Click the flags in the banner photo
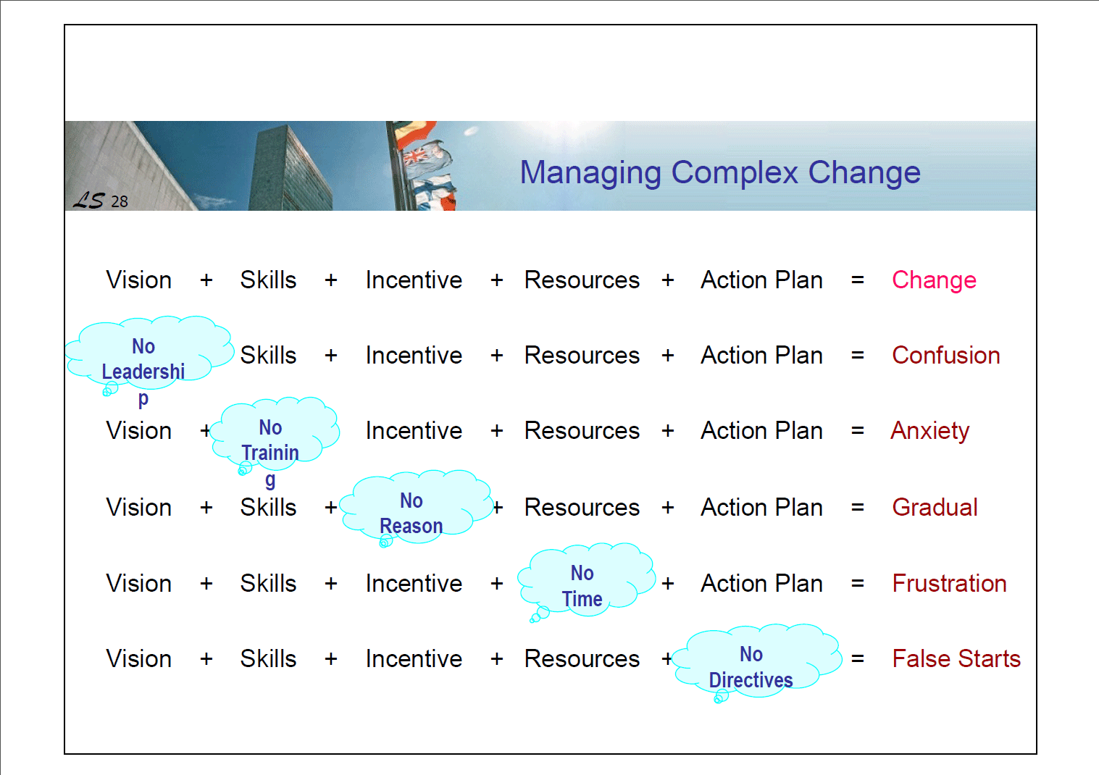This screenshot has width=1099, height=775. (426, 166)
